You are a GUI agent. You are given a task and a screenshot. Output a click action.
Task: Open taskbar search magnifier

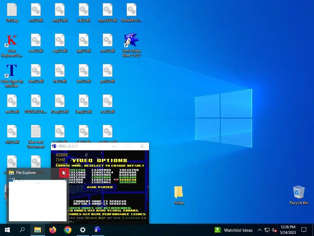tap(22, 230)
